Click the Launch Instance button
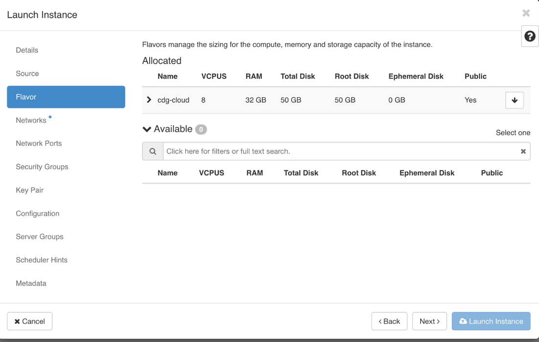 pyautogui.click(x=491, y=321)
